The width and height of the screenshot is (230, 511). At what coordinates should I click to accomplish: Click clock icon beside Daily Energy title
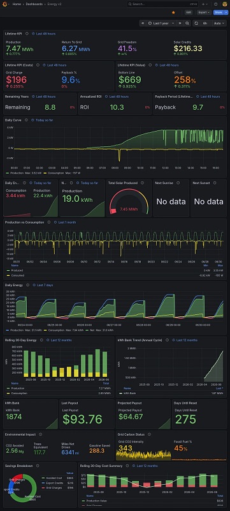[x=34, y=285]
